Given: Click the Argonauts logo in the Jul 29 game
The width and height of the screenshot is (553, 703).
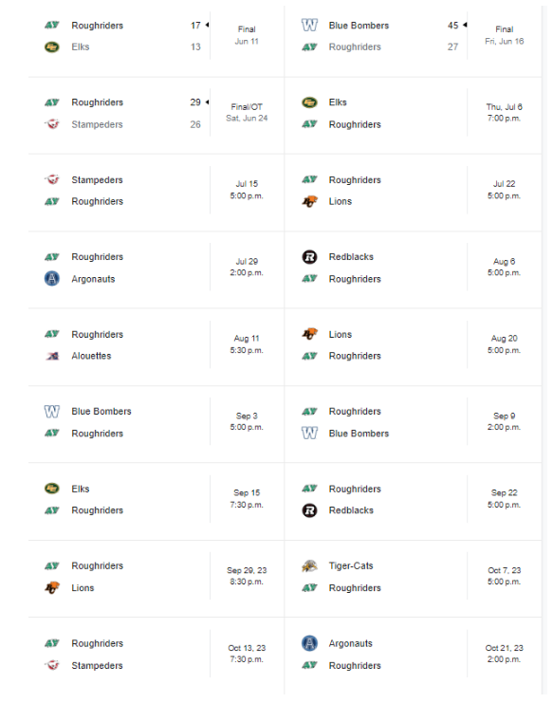Looking at the screenshot, I should click(x=52, y=278).
